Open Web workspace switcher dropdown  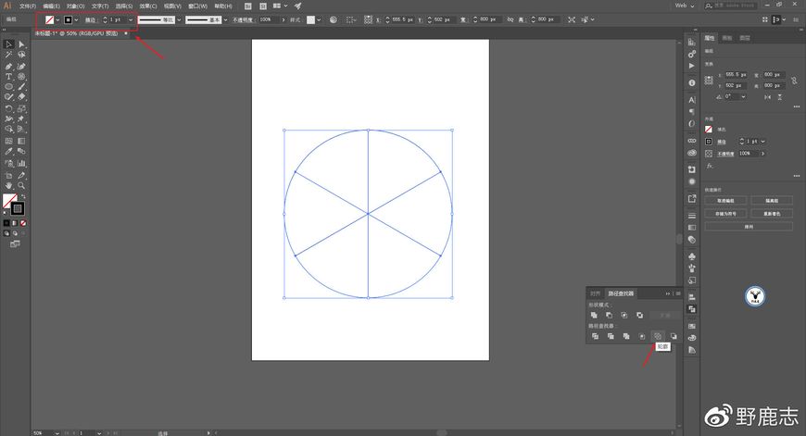(x=685, y=6)
